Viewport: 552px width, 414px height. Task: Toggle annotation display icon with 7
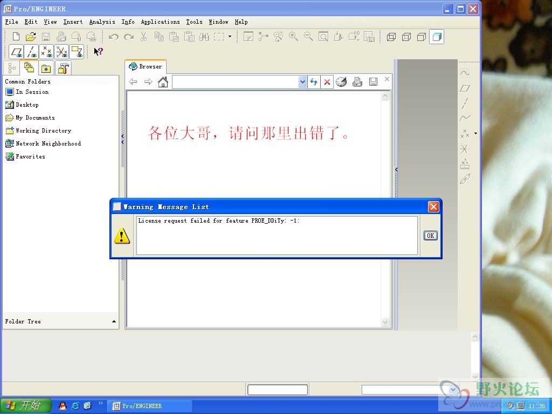[x=77, y=52]
